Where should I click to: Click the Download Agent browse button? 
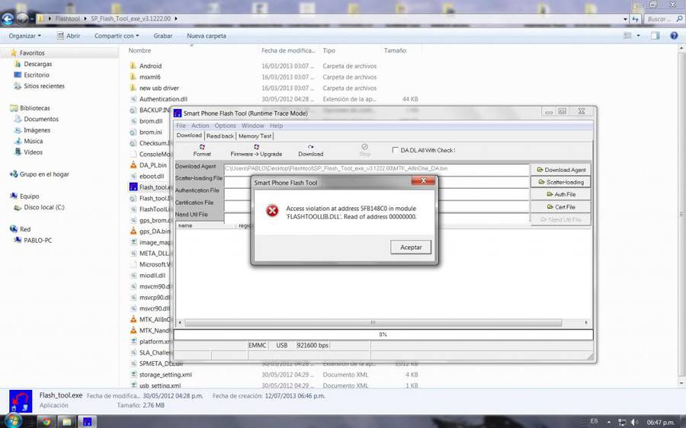coord(561,170)
